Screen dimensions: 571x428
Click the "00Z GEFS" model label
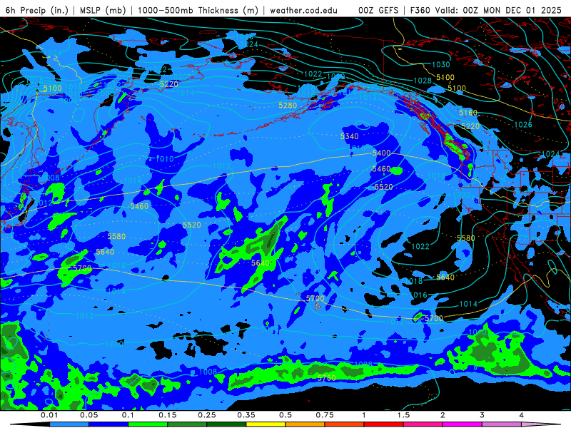coord(378,10)
